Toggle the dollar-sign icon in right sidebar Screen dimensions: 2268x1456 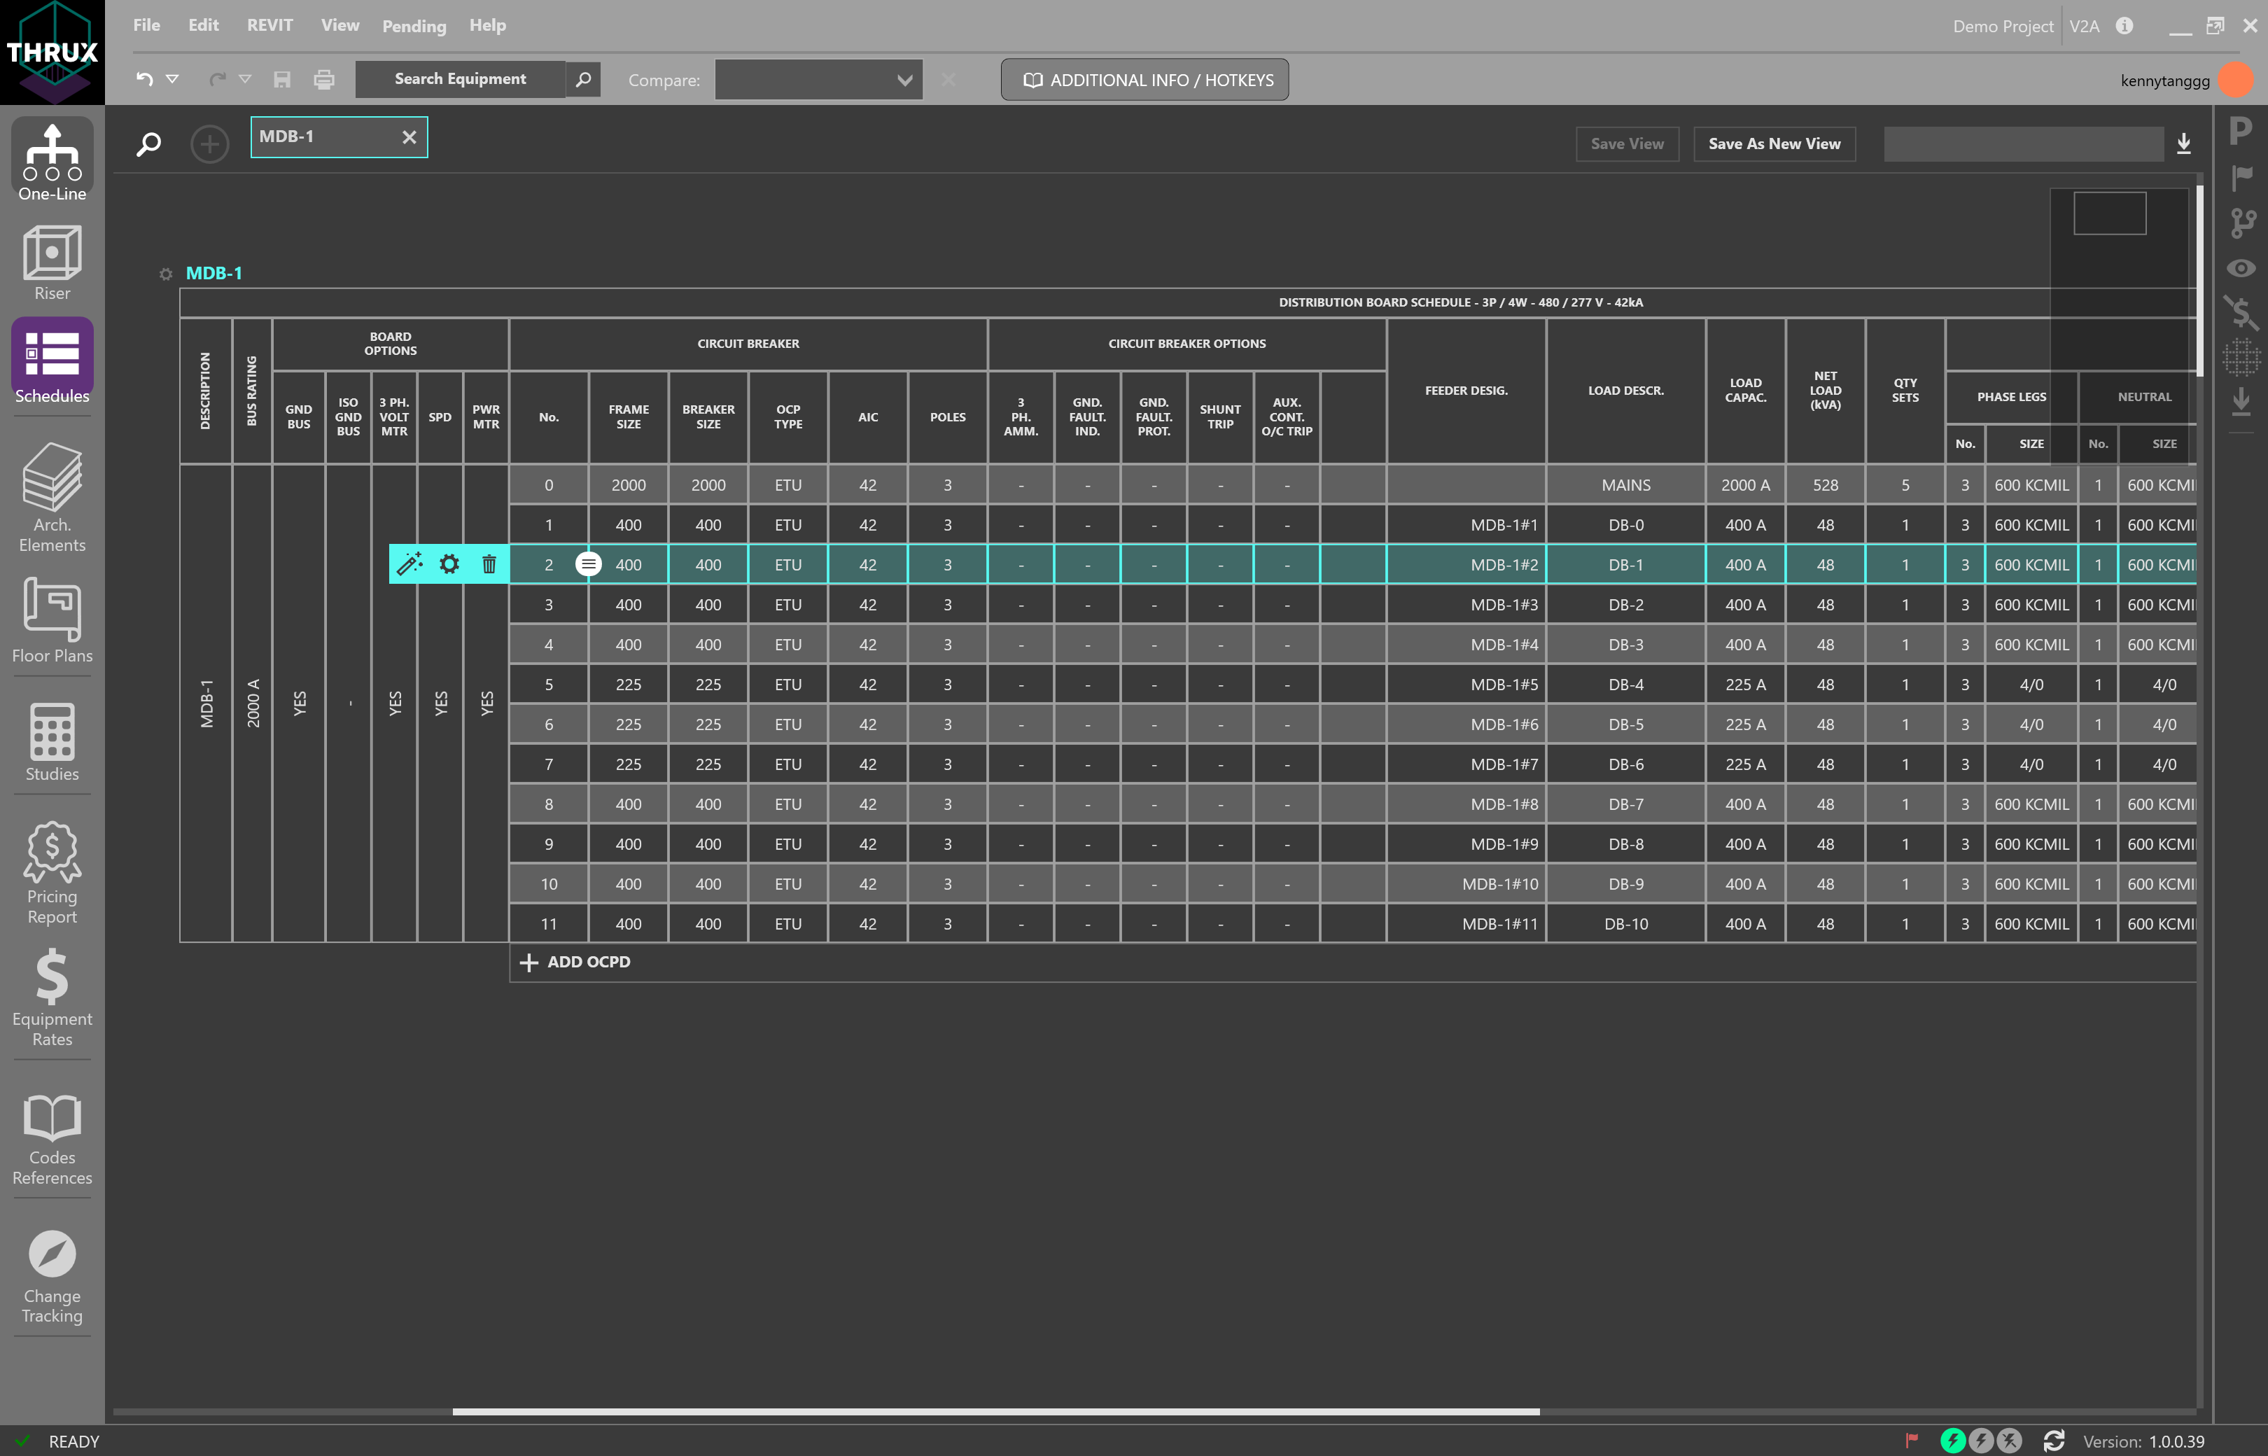tap(2241, 313)
